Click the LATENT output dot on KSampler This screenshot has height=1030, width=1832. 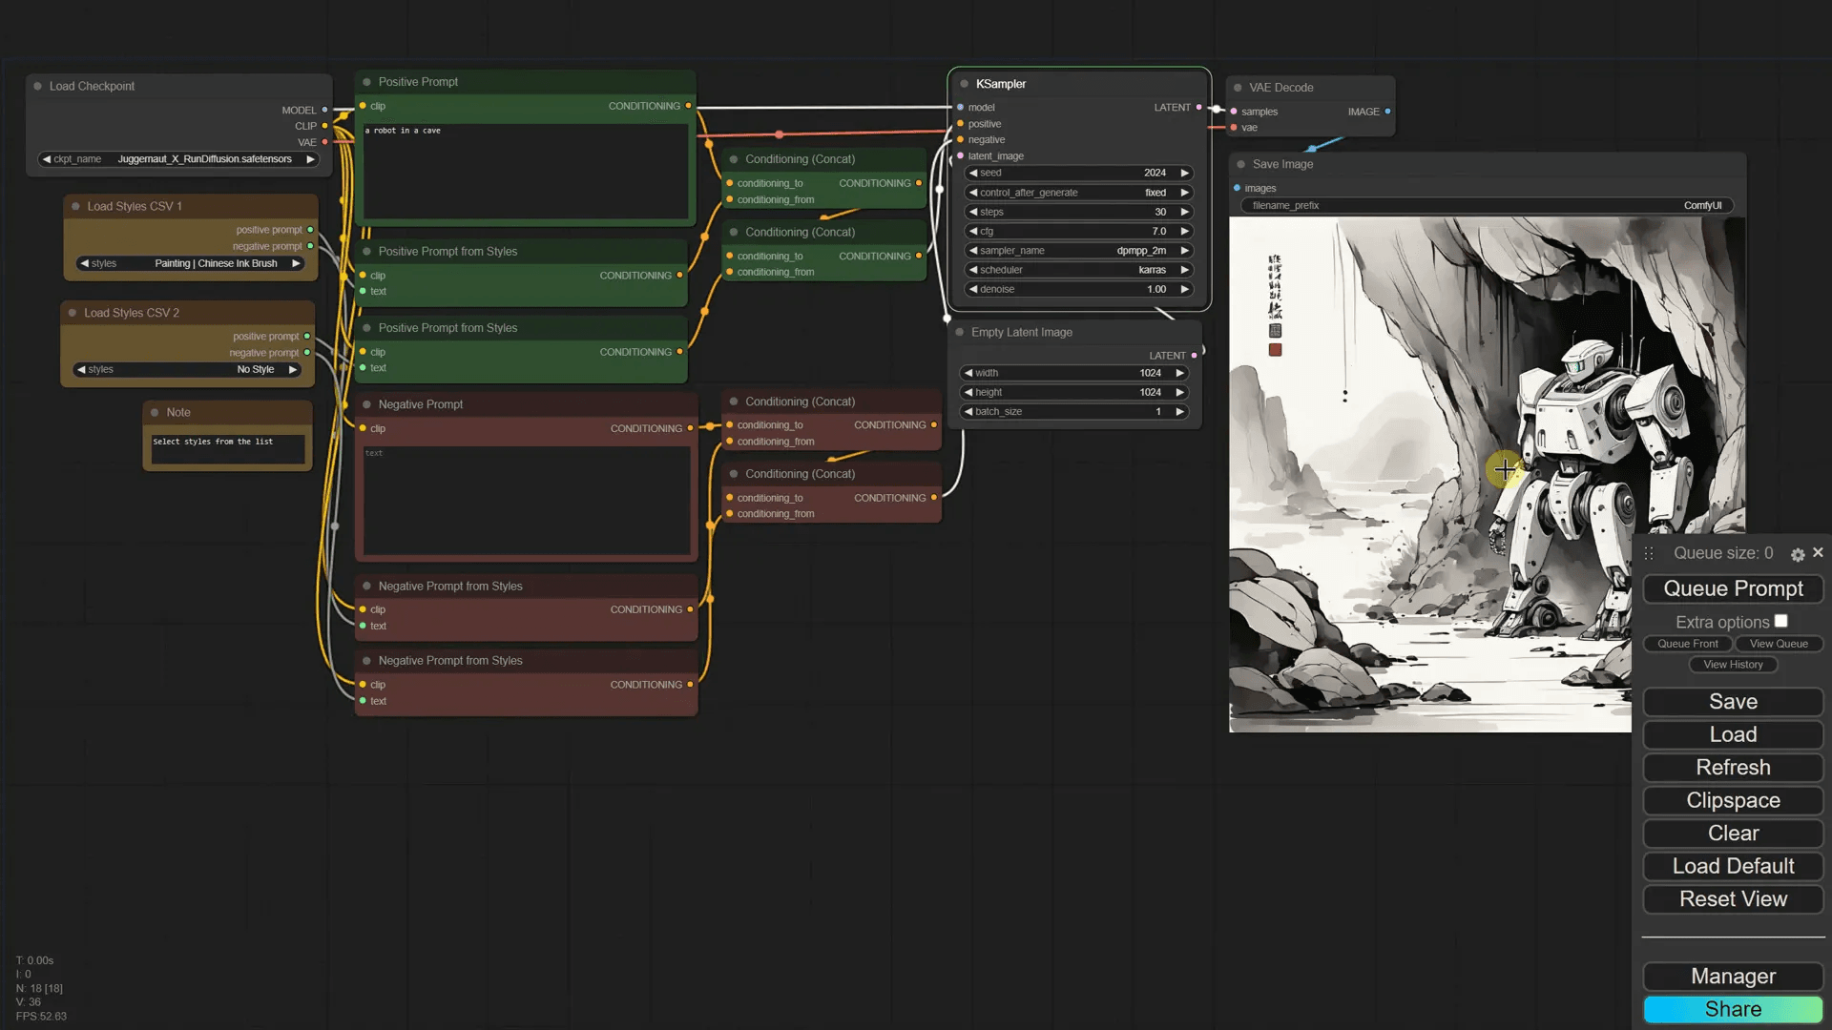(1199, 108)
